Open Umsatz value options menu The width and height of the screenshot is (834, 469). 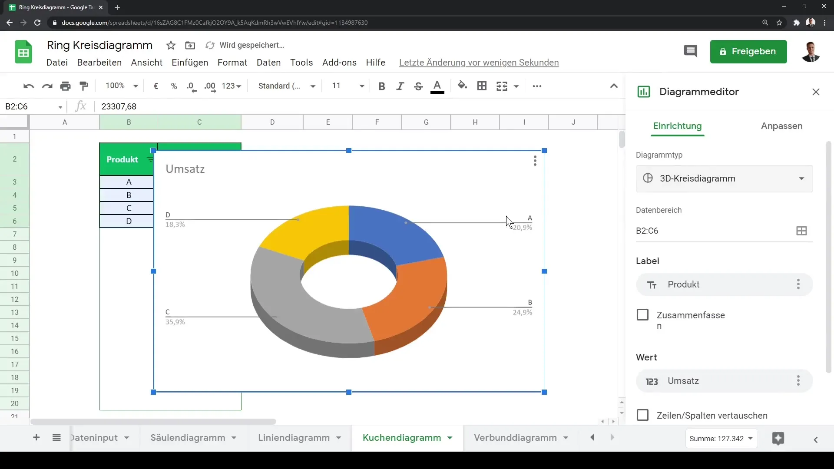tap(798, 381)
